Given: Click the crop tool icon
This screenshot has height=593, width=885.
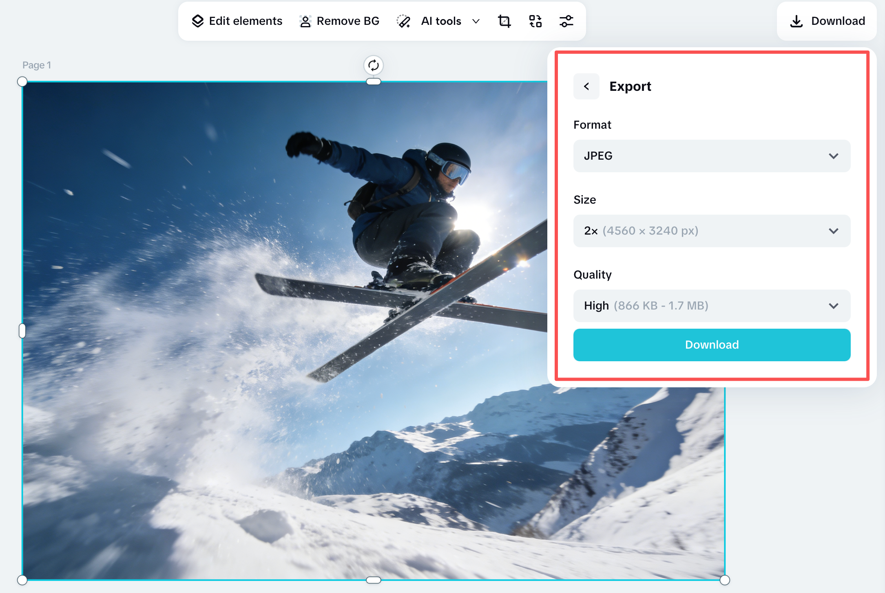Looking at the screenshot, I should (x=504, y=21).
